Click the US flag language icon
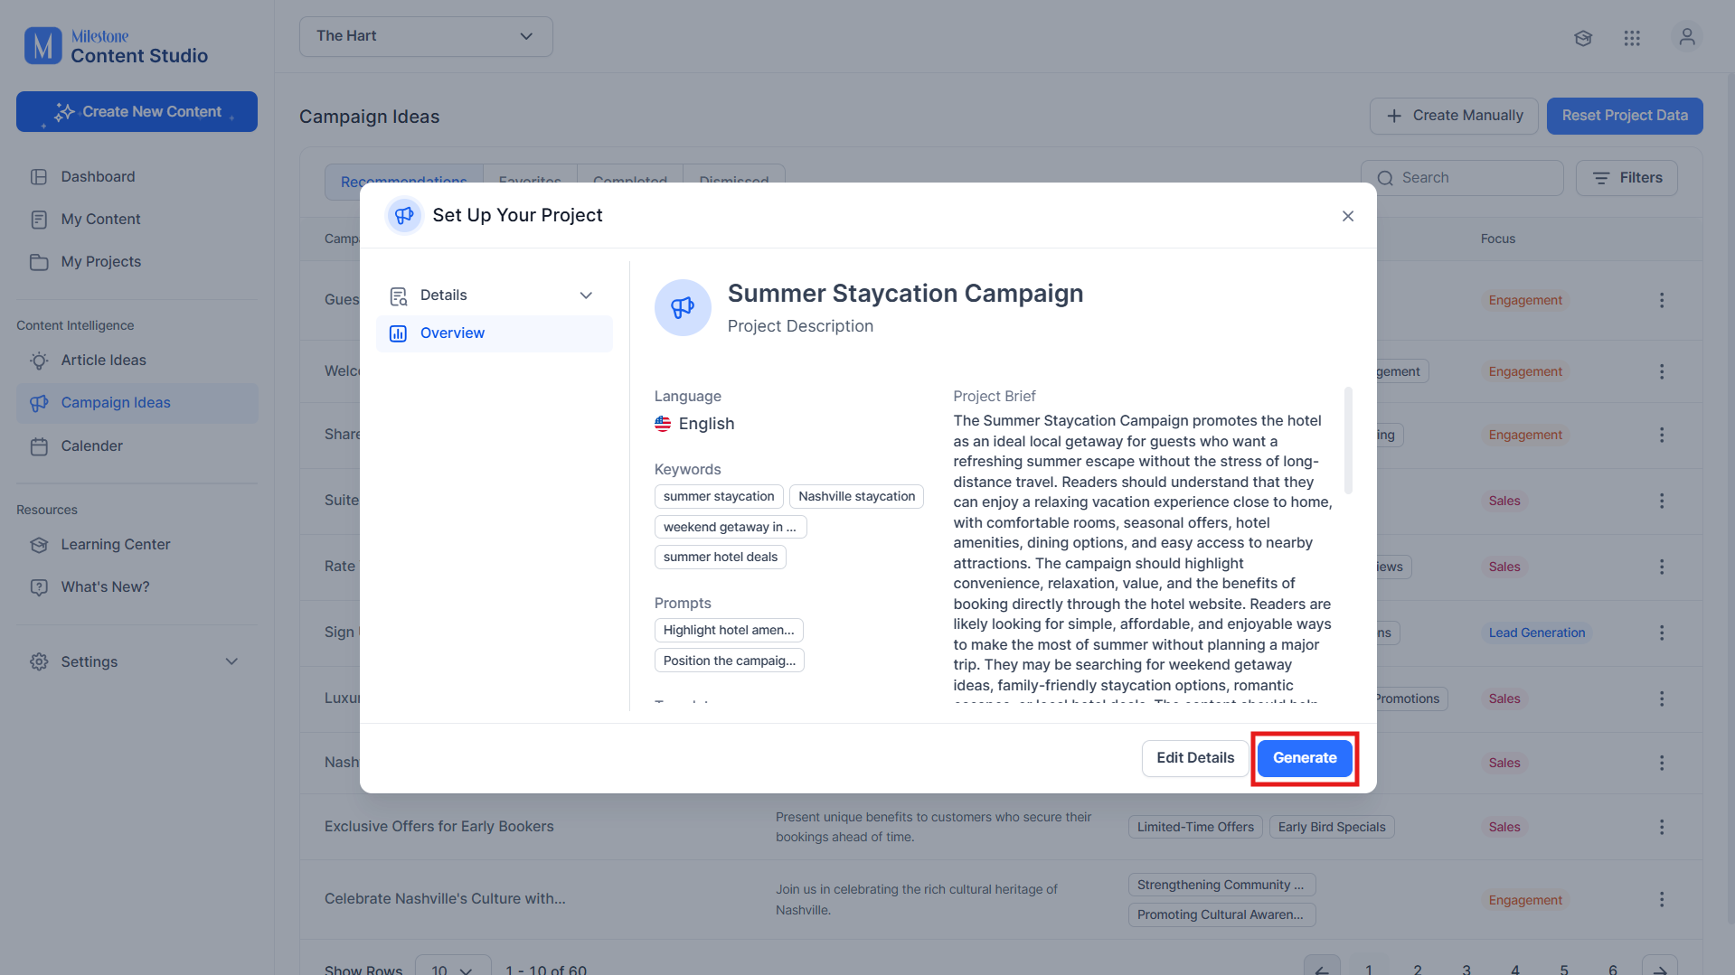The height and width of the screenshot is (975, 1735). coord(663,424)
